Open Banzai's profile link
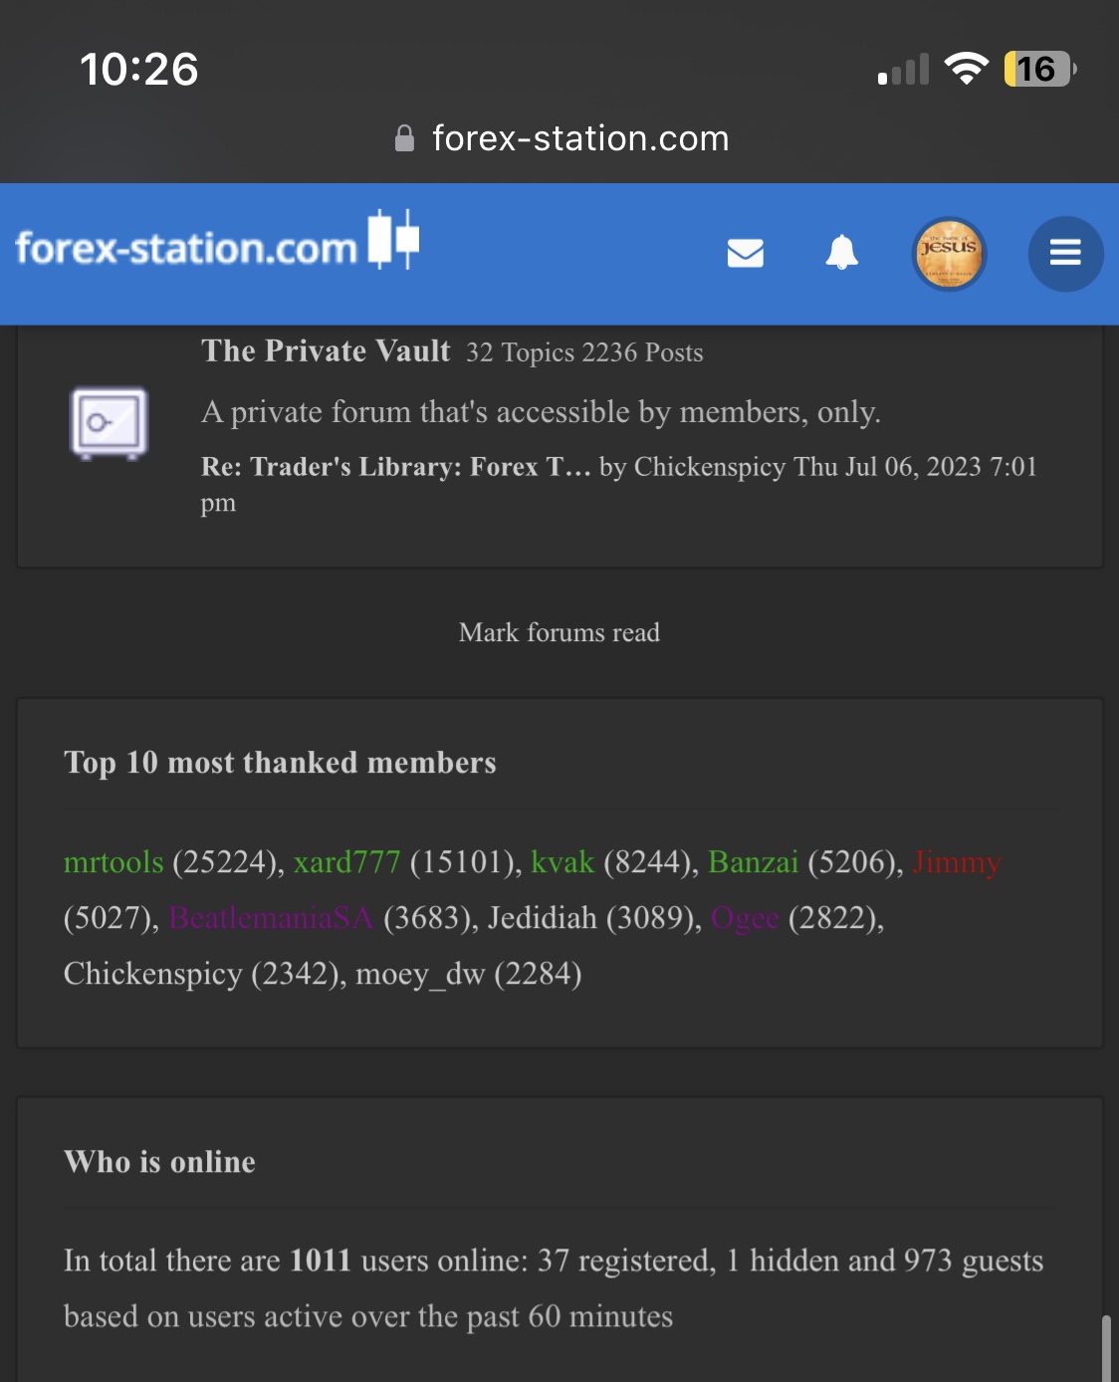Viewport: 1119px width, 1382px height. (753, 862)
